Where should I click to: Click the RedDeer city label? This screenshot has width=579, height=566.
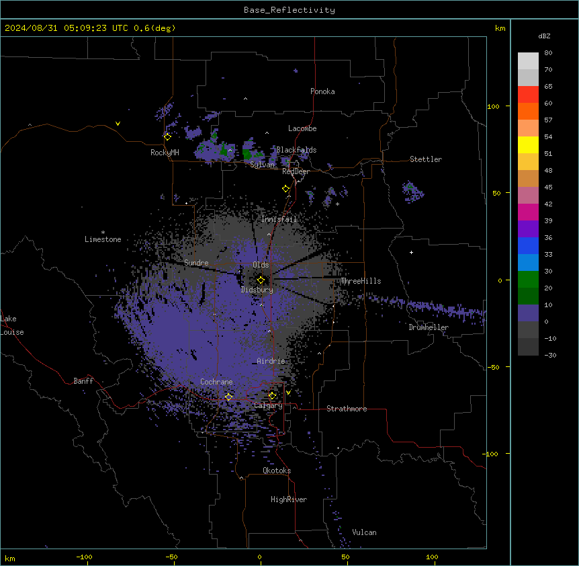296,171
